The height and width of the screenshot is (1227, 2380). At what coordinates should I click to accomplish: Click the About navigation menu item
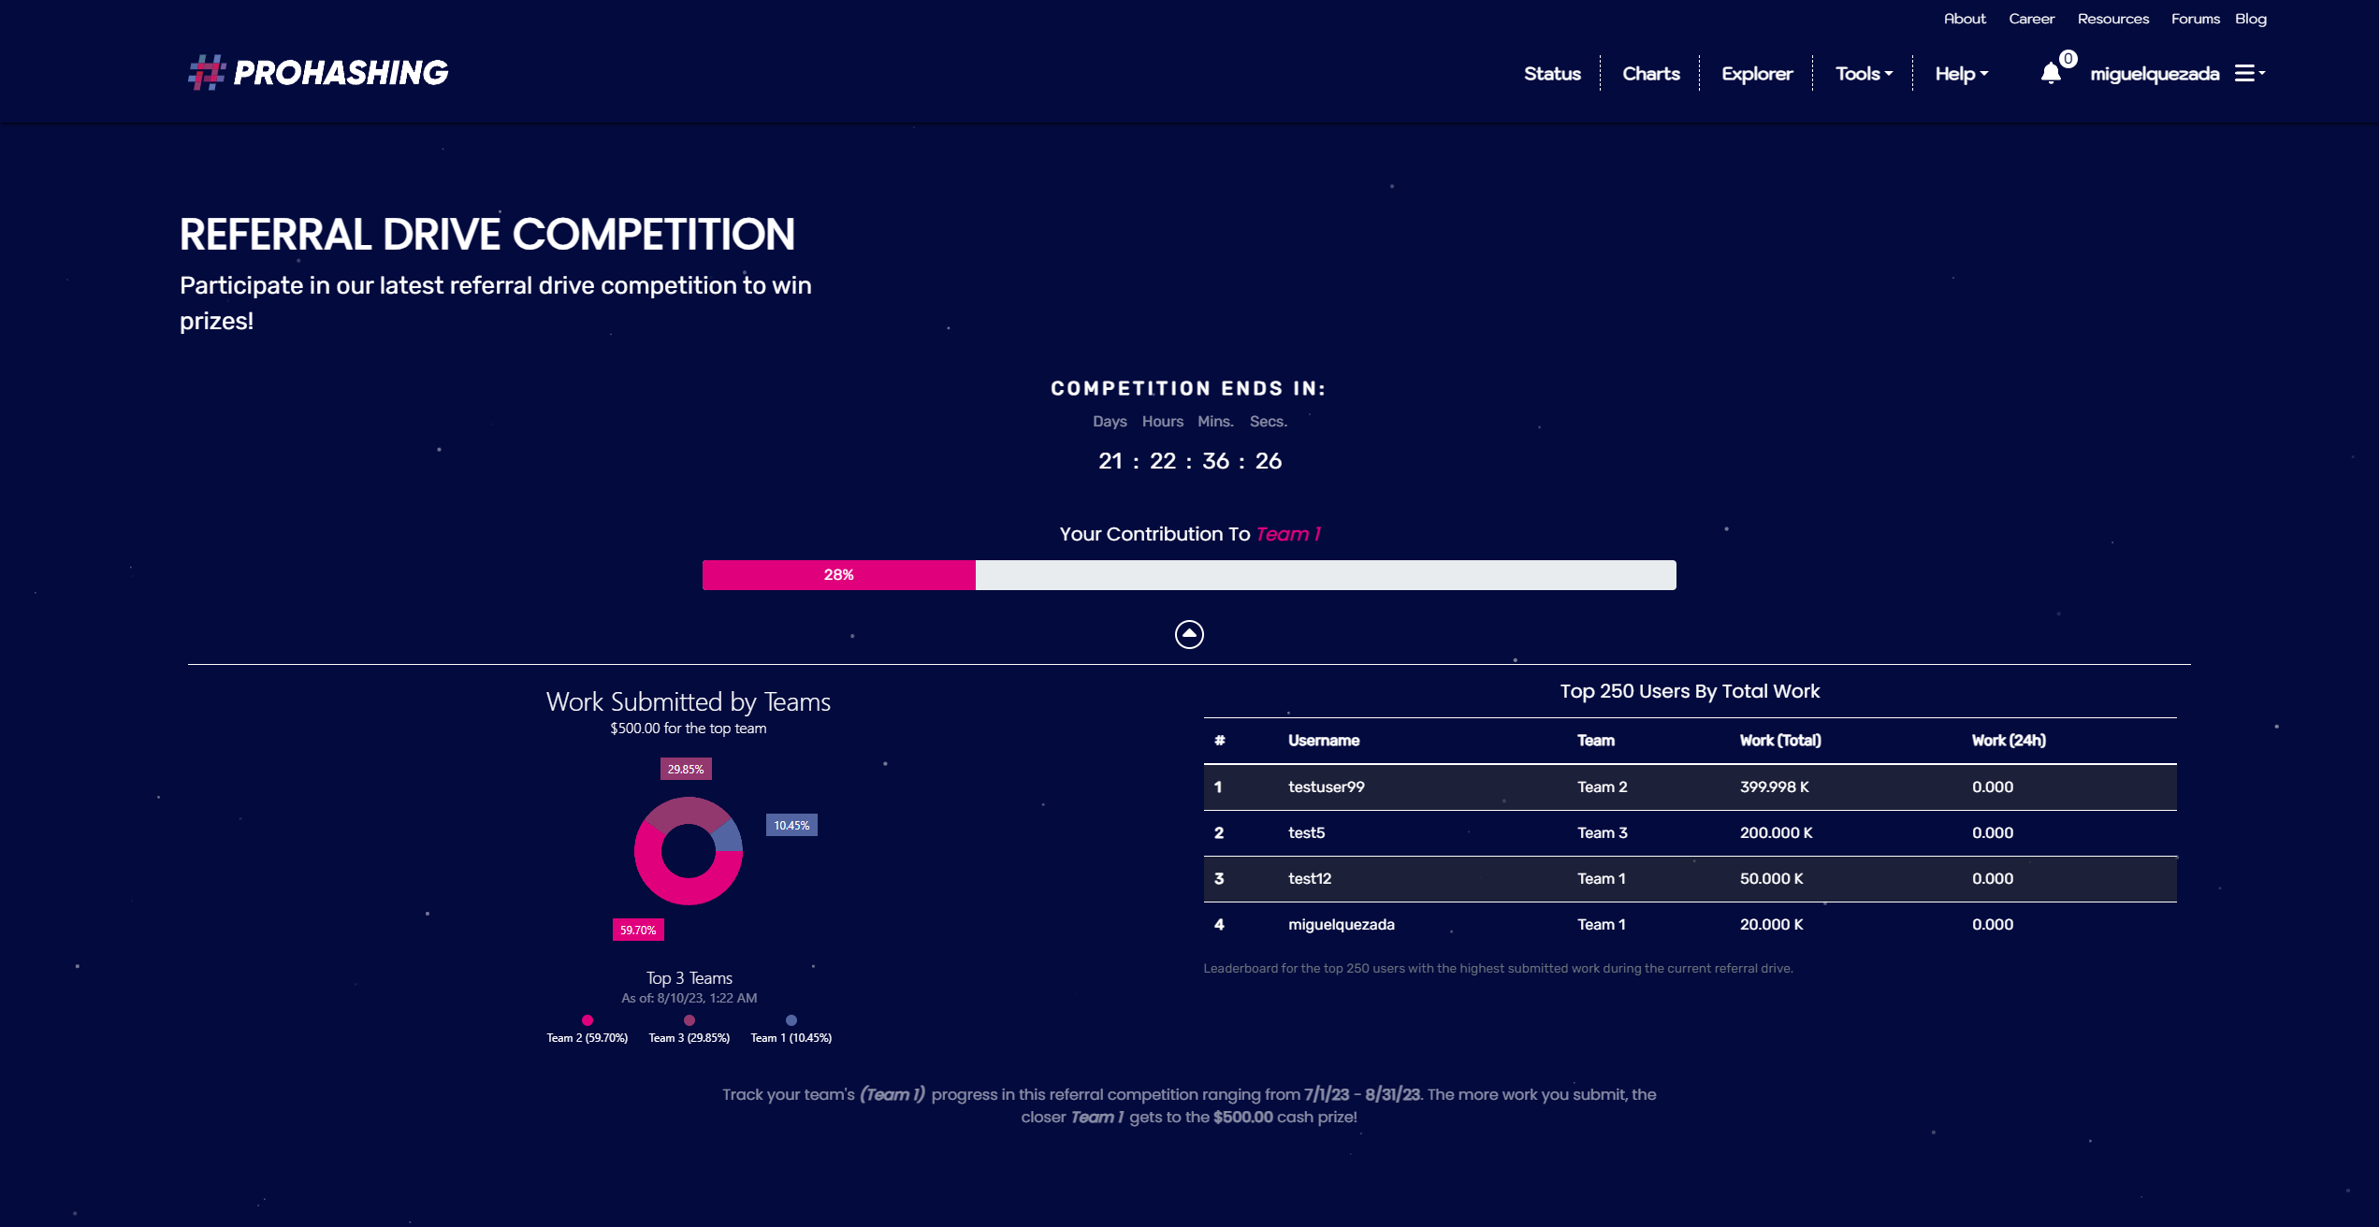(x=1961, y=17)
